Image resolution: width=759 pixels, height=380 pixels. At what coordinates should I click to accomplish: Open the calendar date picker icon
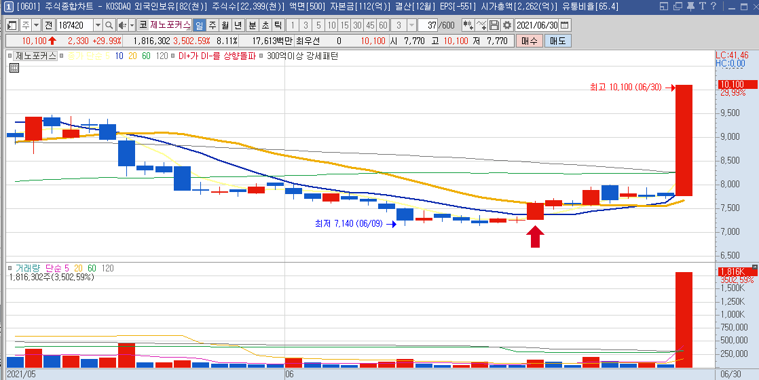[x=564, y=25]
